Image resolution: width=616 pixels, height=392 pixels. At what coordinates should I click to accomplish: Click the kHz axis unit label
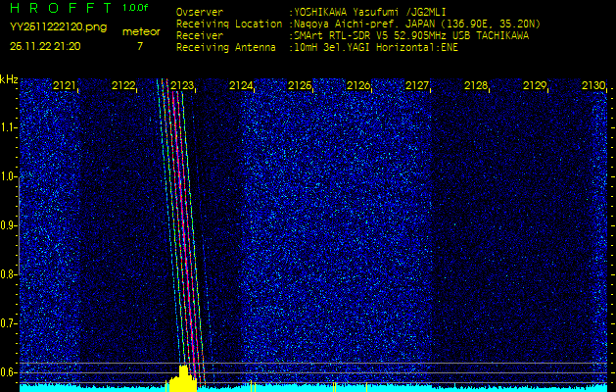[x=9, y=79]
